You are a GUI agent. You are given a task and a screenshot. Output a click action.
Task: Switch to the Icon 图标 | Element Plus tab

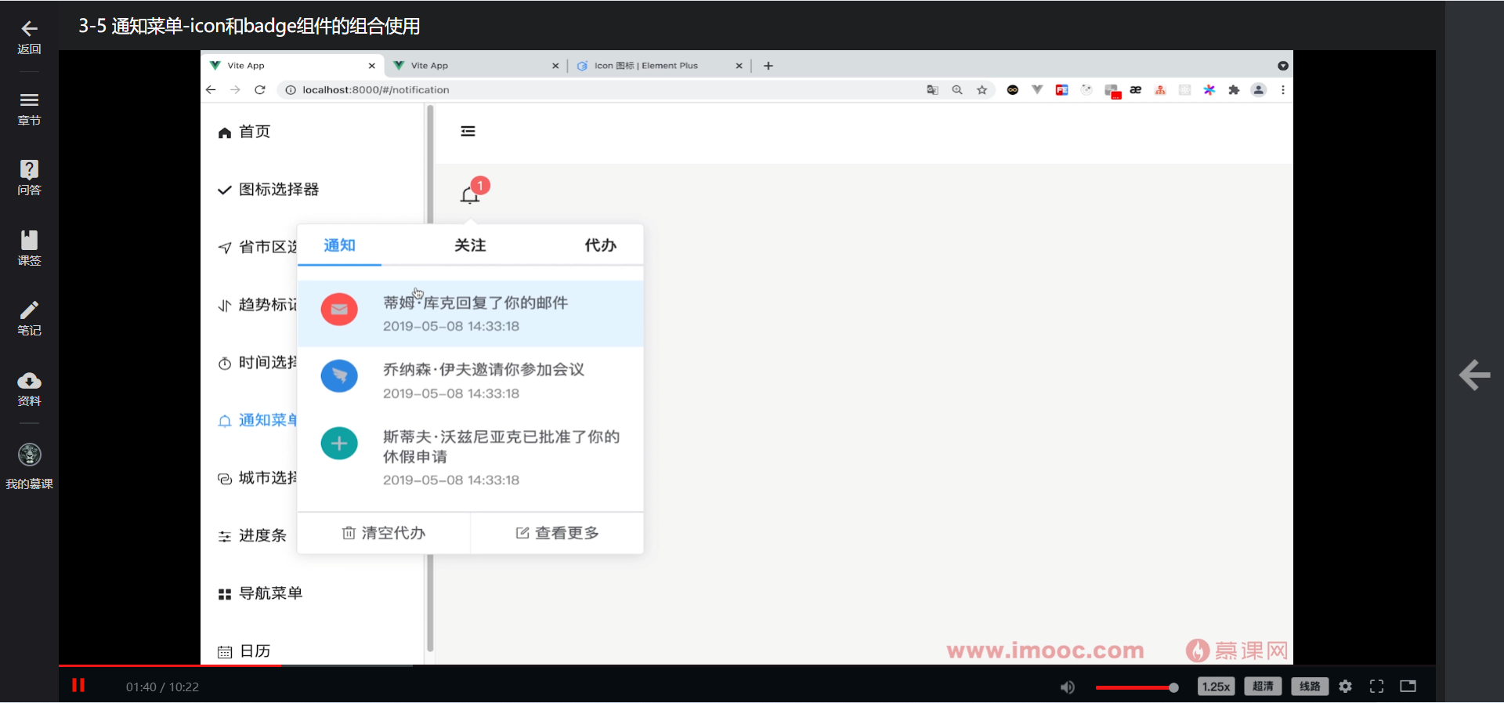pyautogui.click(x=660, y=66)
